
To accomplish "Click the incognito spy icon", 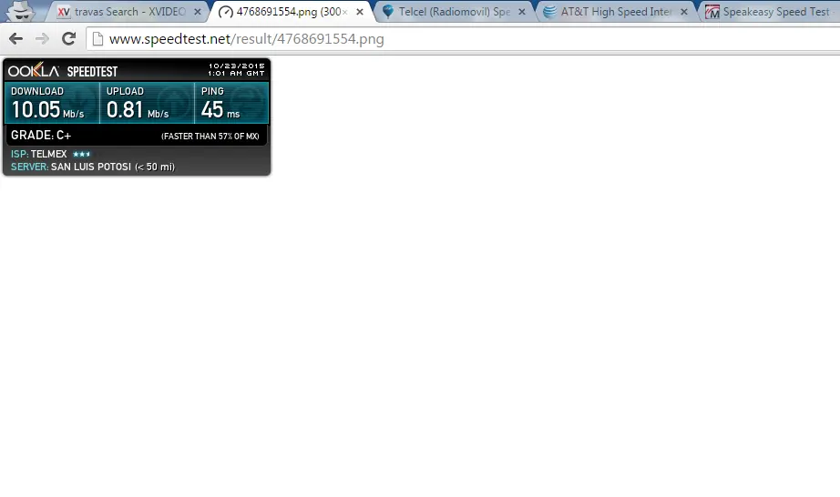I will point(22,11).
